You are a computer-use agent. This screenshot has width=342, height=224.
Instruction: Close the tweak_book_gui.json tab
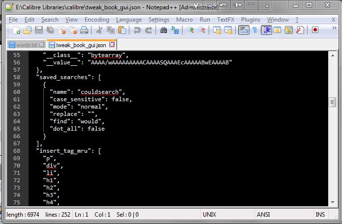pyautogui.click(x=112, y=45)
